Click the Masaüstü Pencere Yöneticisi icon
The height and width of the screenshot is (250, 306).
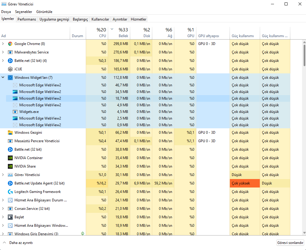(10, 141)
